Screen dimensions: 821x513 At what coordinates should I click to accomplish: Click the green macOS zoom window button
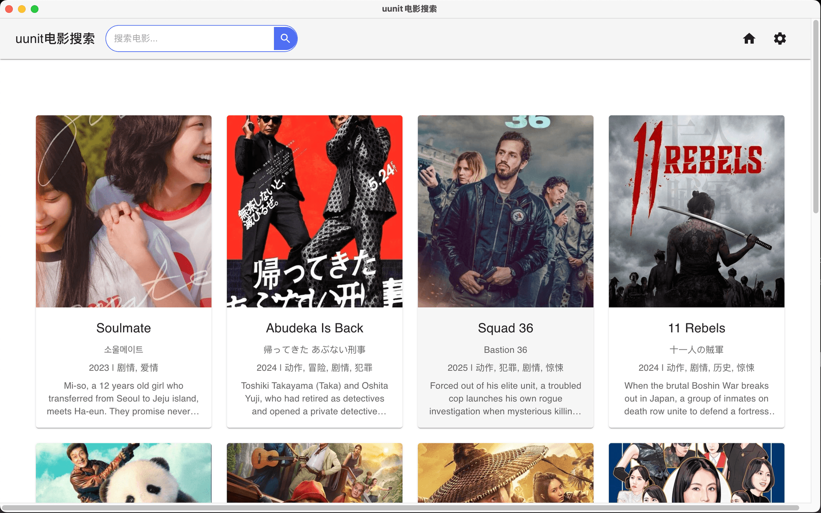pyautogui.click(x=35, y=9)
